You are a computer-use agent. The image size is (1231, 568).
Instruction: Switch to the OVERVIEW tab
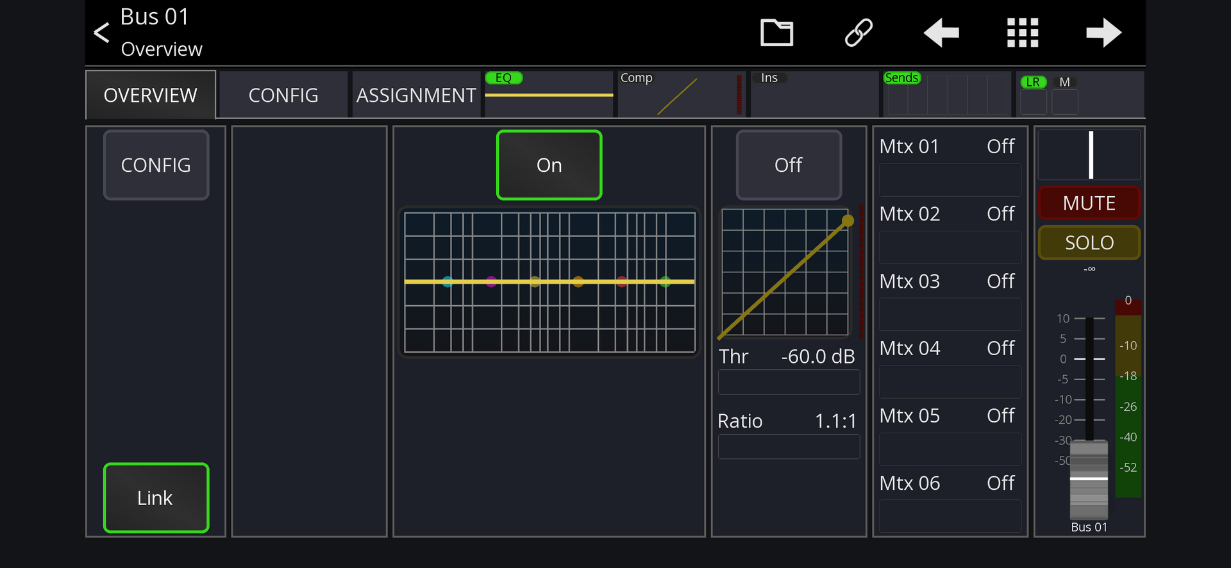coord(151,95)
